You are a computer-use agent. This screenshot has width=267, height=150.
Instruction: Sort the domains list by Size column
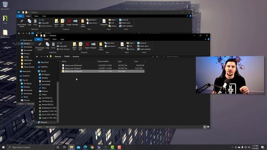pos(139,61)
